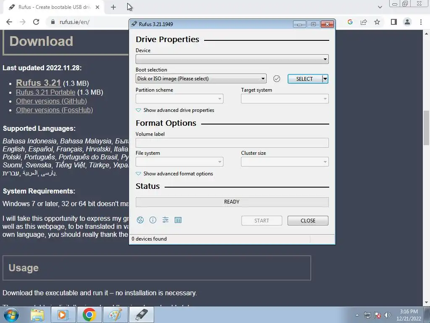Open the SELECT button split arrow
This screenshot has height=323, width=430.
click(325, 79)
